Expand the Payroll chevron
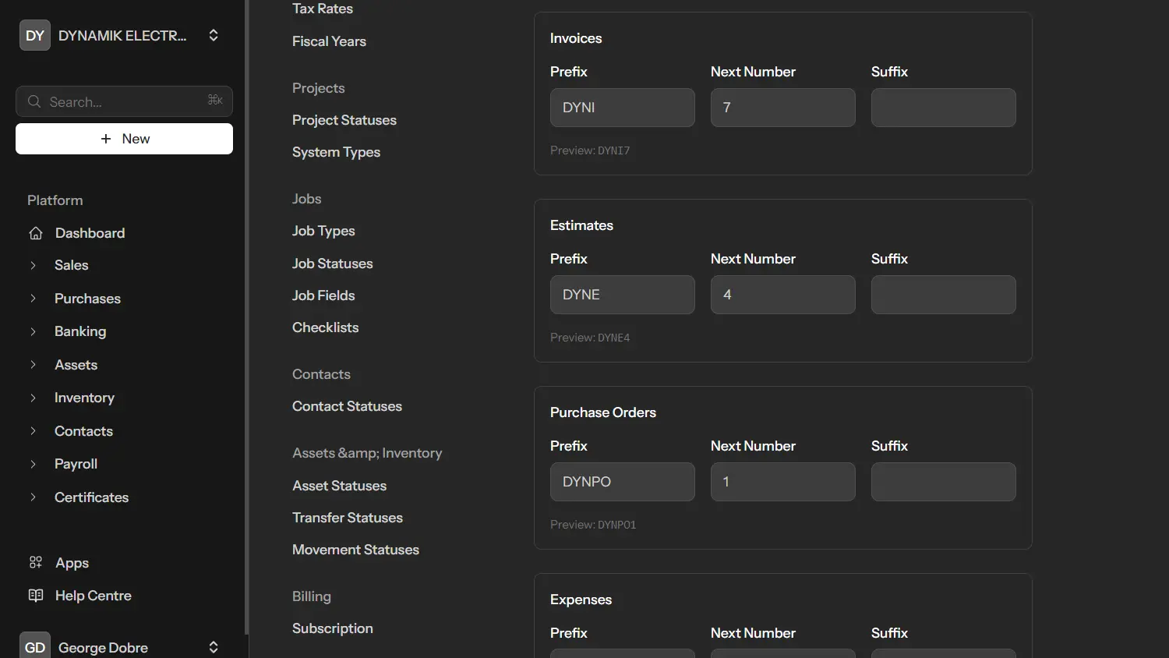This screenshot has height=658, width=1169. 33,464
